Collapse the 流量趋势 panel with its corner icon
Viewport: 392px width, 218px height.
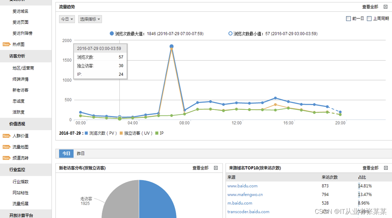coord(385,7)
